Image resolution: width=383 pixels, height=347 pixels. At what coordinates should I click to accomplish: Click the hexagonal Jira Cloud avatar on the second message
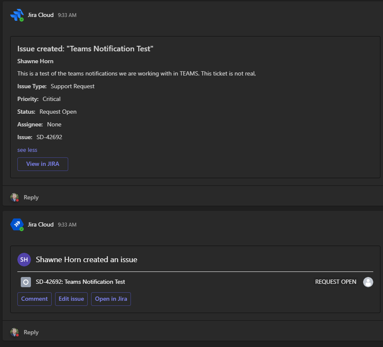pyautogui.click(x=17, y=224)
